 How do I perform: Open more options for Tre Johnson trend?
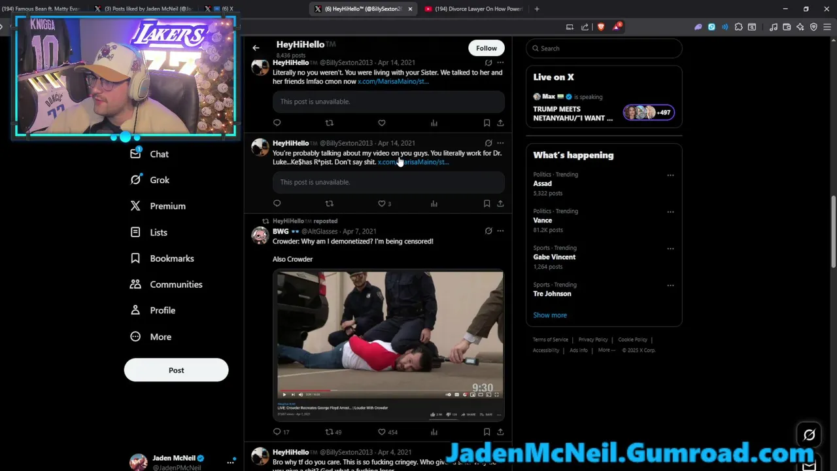point(670,285)
